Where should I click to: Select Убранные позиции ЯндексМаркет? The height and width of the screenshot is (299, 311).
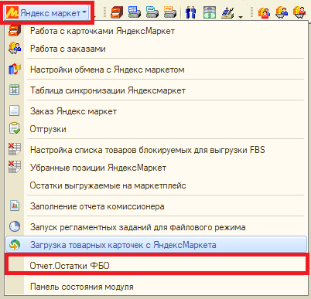(156, 168)
